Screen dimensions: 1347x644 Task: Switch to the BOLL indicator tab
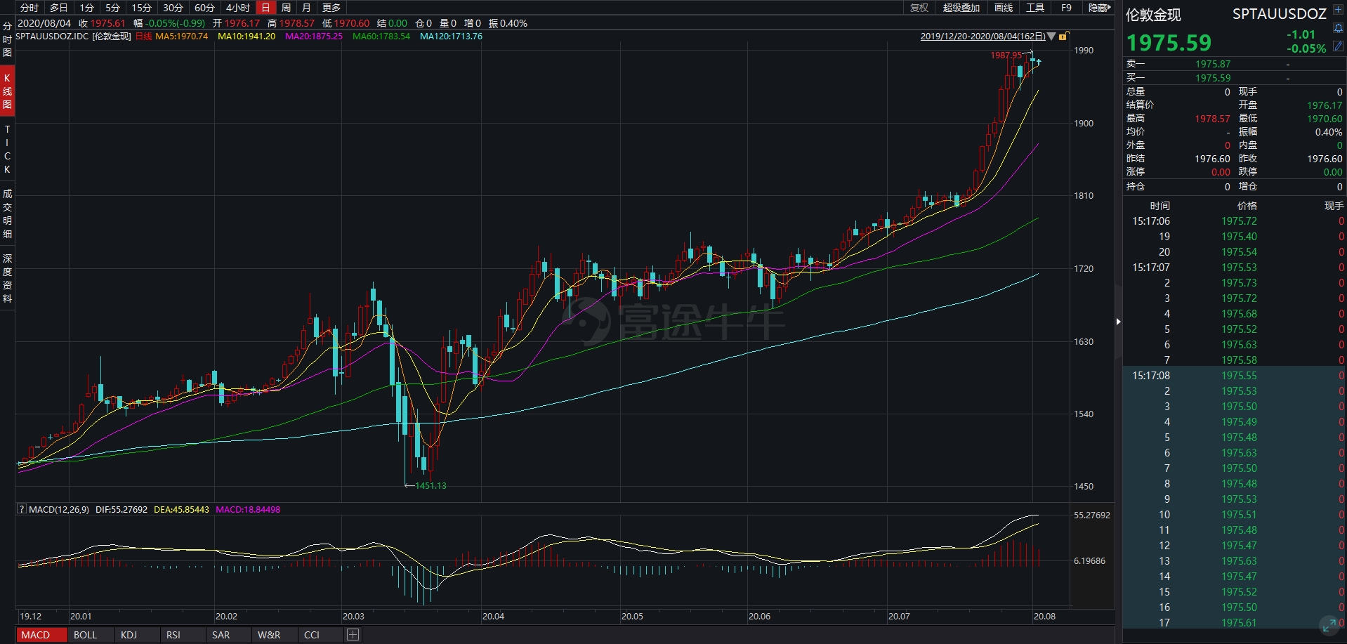click(x=86, y=635)
